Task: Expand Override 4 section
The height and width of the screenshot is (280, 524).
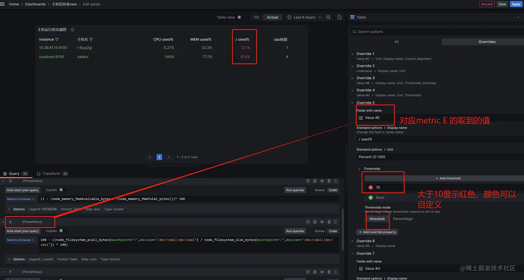Action: [x=352, y=90]
